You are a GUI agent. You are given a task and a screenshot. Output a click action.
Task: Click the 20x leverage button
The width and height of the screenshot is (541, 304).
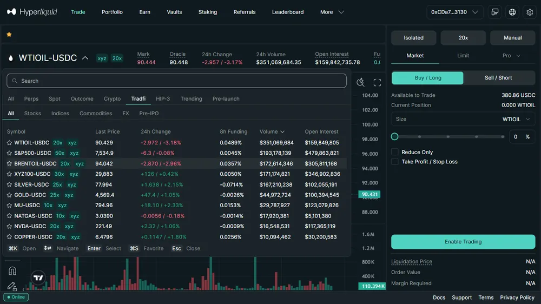point(463,38)
